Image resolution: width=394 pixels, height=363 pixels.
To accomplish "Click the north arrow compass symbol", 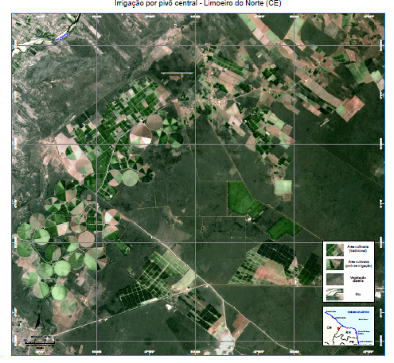I will click(39, 317).
